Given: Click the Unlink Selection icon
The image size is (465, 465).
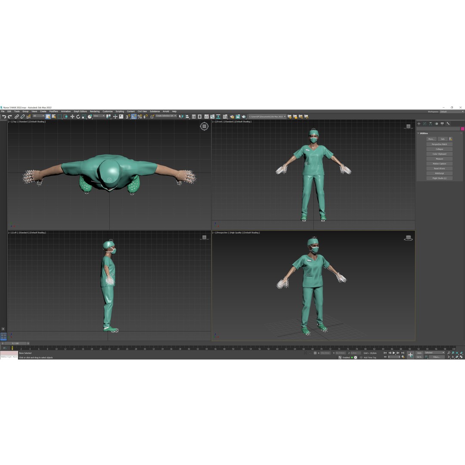Looking at the screenshot, I should pos(22,117).
